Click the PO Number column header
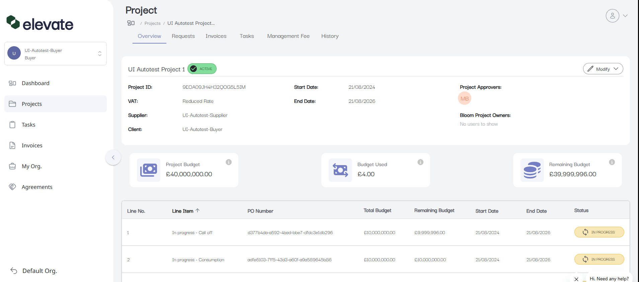Screen dimensions: 639x282 coord(260,211)
